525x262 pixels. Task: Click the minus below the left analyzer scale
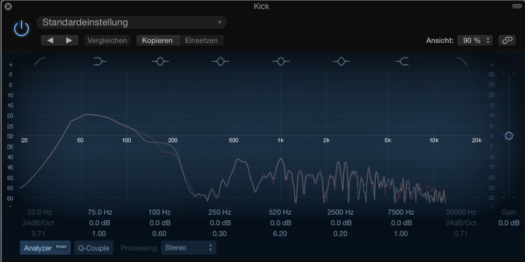11,206
